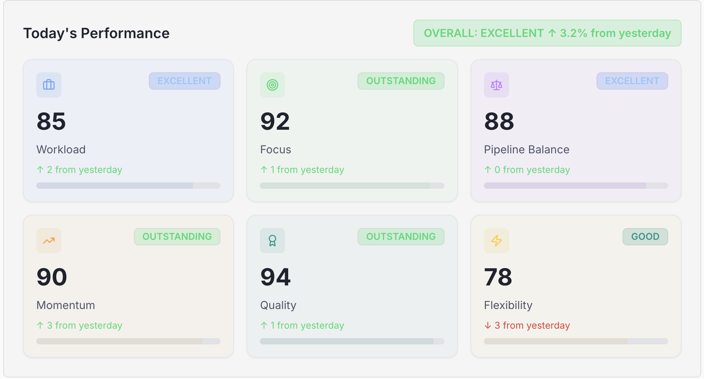The image size is (704, 379).
Task: Click the Good badge on Flexibility card
Action: tap(645, 237)
